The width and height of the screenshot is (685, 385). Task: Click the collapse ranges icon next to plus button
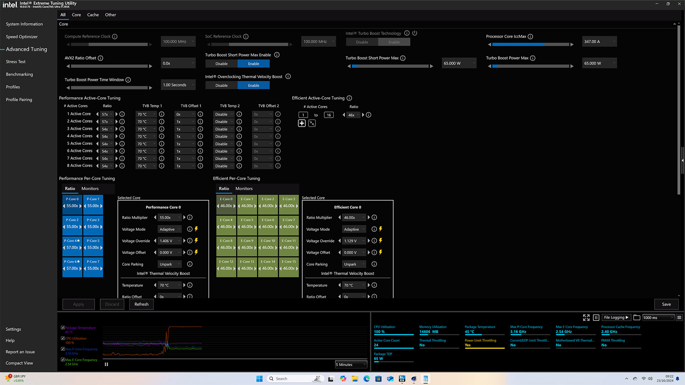click(x=312, y=123)
